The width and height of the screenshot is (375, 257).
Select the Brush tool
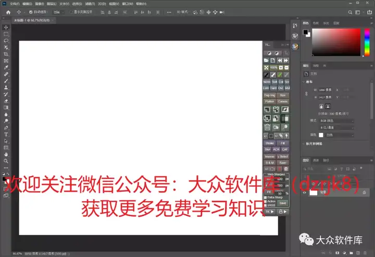(6, 81)
